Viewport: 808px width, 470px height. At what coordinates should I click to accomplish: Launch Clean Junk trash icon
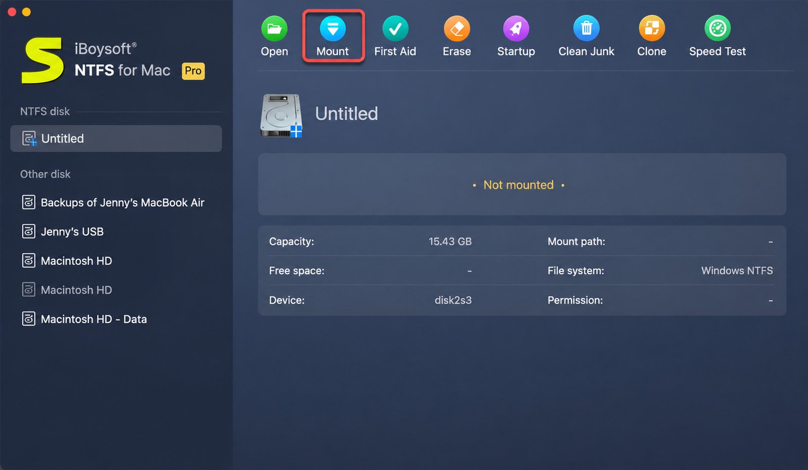[586, 28]
